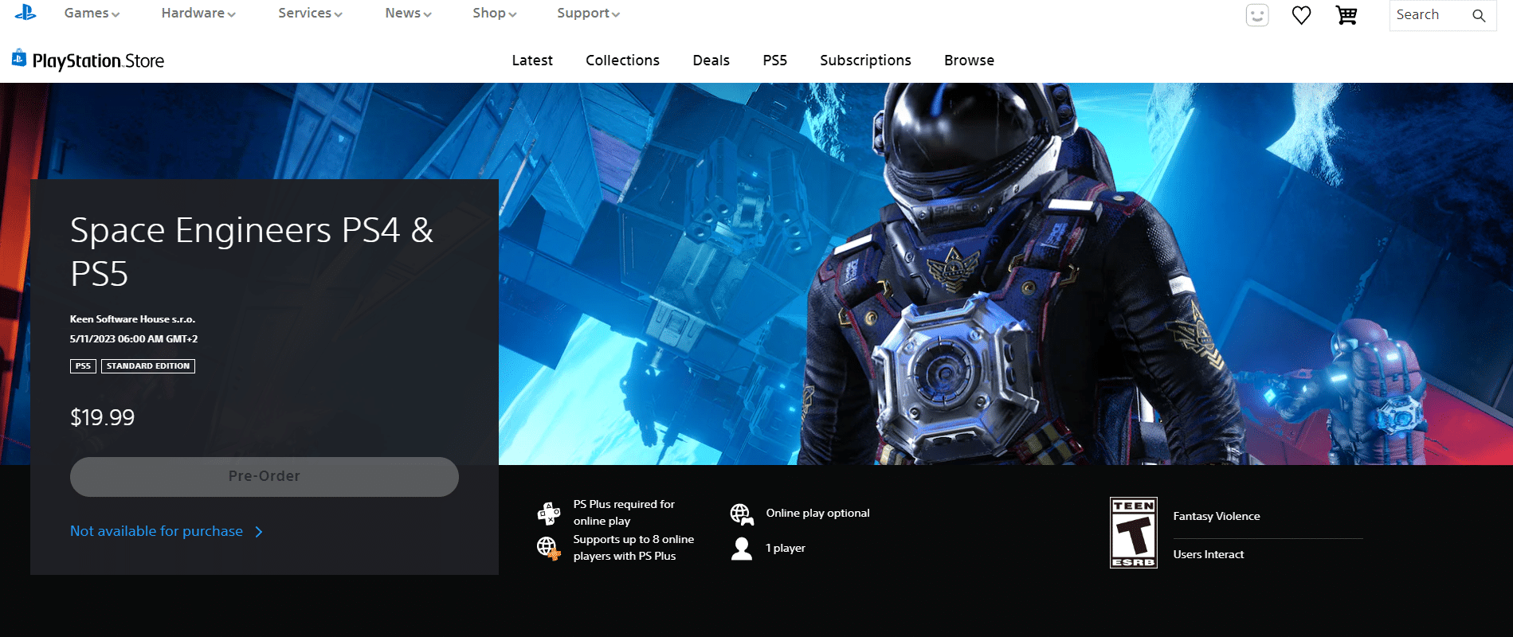Click PS Plus required for online play text

click(624, 513)
